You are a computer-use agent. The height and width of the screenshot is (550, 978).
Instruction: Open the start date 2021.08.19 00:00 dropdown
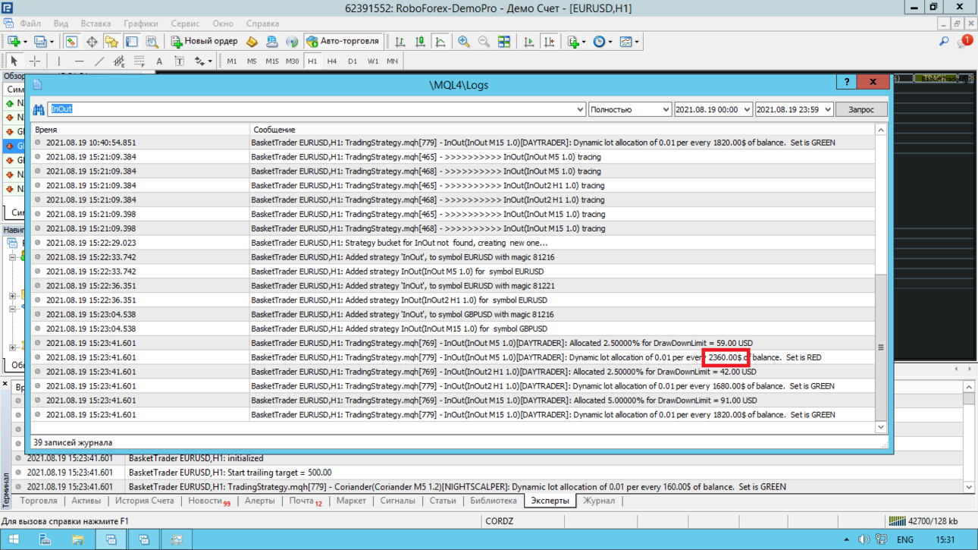click(713, 110)
